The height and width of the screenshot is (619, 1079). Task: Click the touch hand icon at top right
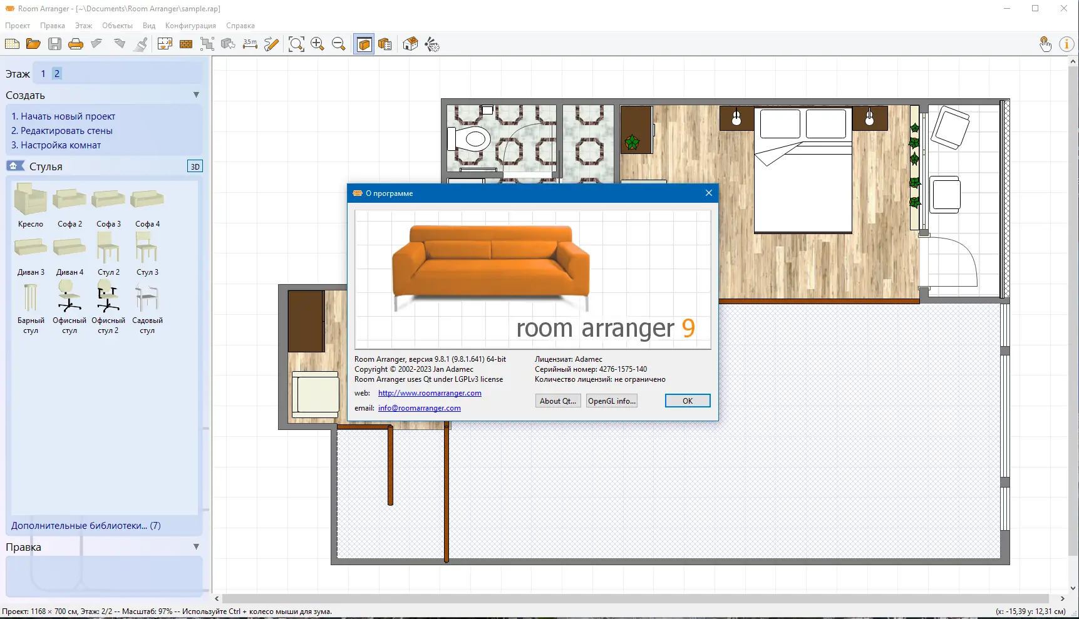[x=1045, y=44]
